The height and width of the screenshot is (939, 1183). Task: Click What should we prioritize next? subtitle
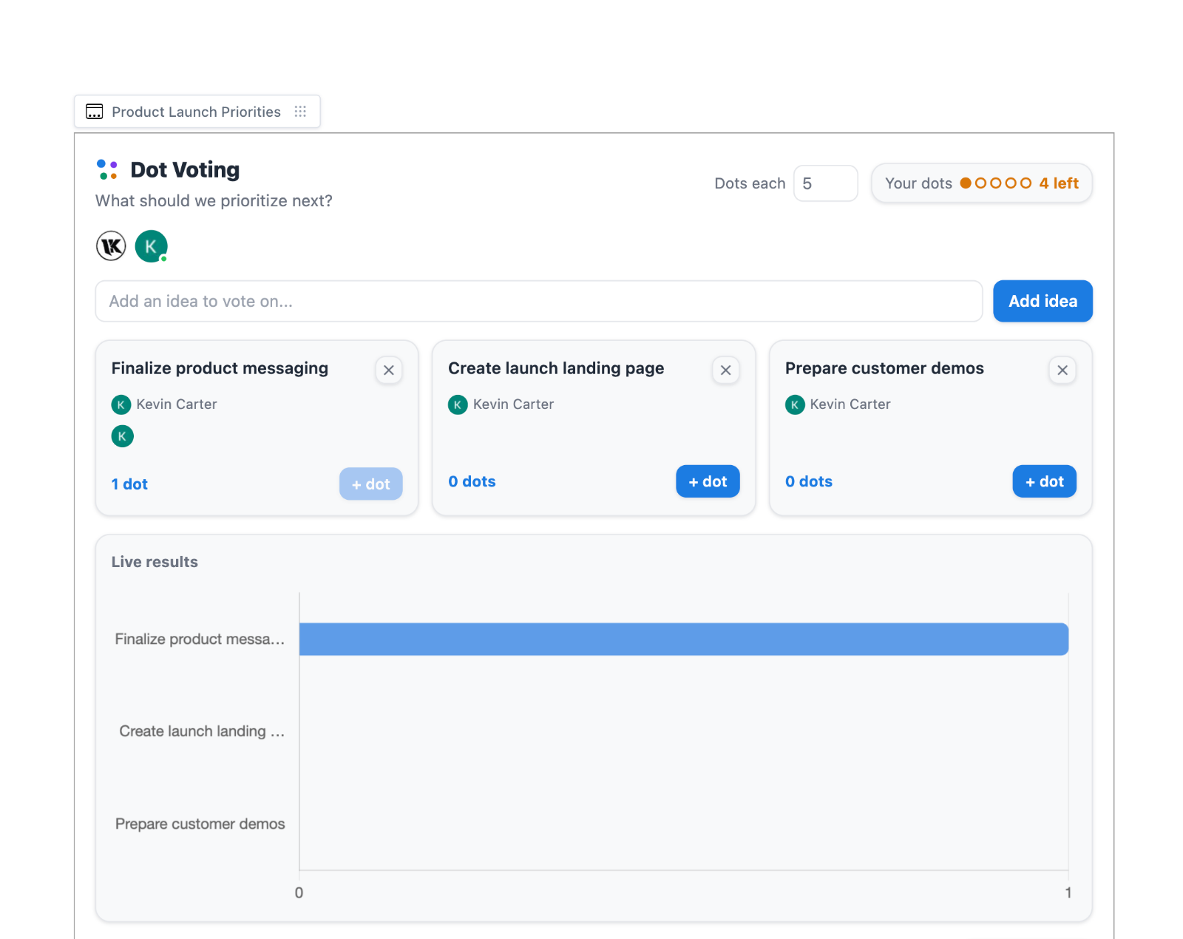[x=214, y=201]
